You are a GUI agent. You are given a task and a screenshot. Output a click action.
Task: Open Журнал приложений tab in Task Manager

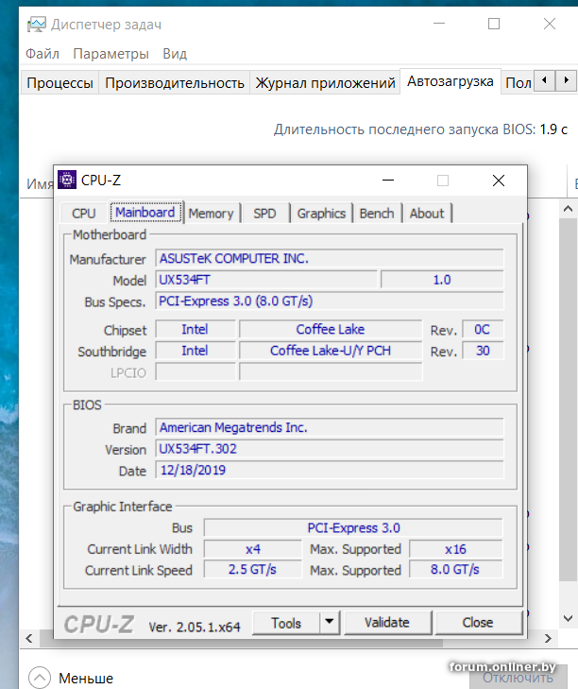click(326, 82)
